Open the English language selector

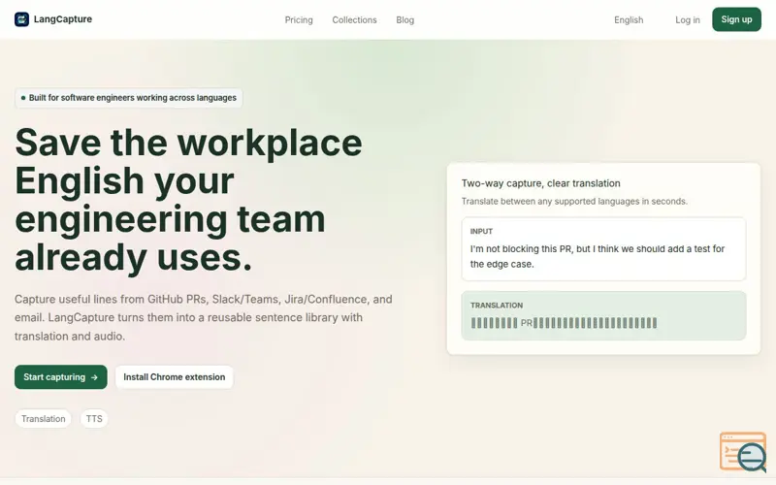tap(629, 19)
